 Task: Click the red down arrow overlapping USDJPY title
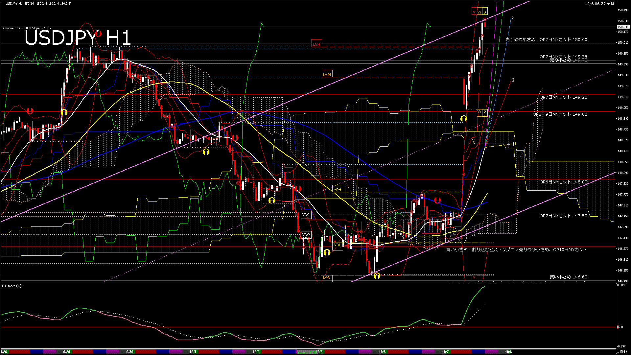(98, 34)
